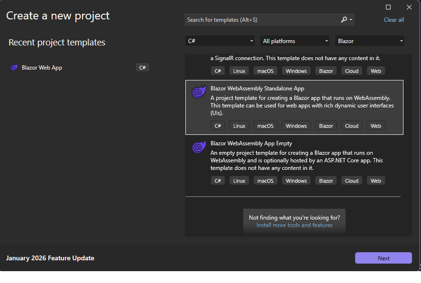Choose Blazor Web App from recent templates
Image resolution: width=421 pixels, height=283 pixels.
[x=42, y=68]
